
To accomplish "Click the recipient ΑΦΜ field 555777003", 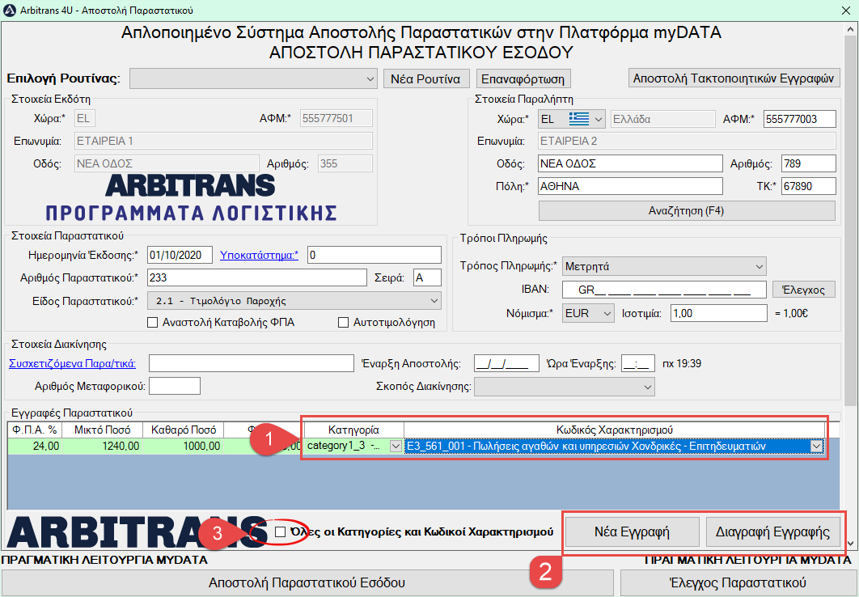I will (800, 119).
